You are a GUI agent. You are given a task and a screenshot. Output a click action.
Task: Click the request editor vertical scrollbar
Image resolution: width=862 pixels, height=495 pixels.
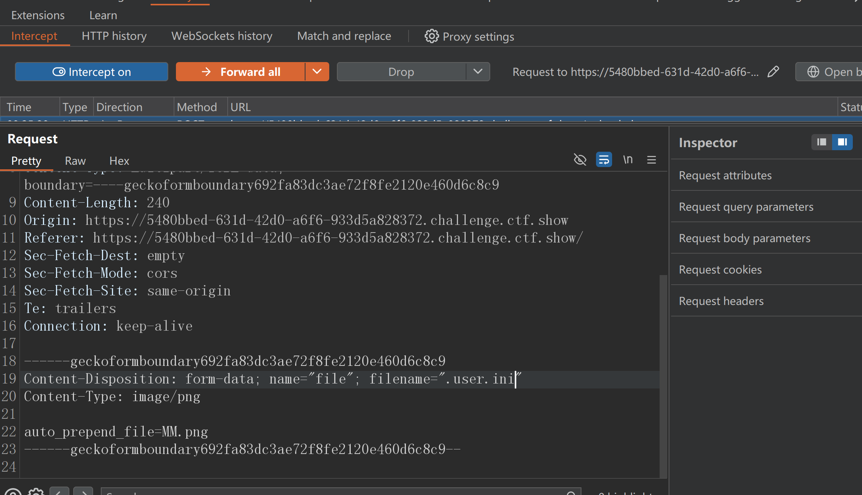click(663, 376)
